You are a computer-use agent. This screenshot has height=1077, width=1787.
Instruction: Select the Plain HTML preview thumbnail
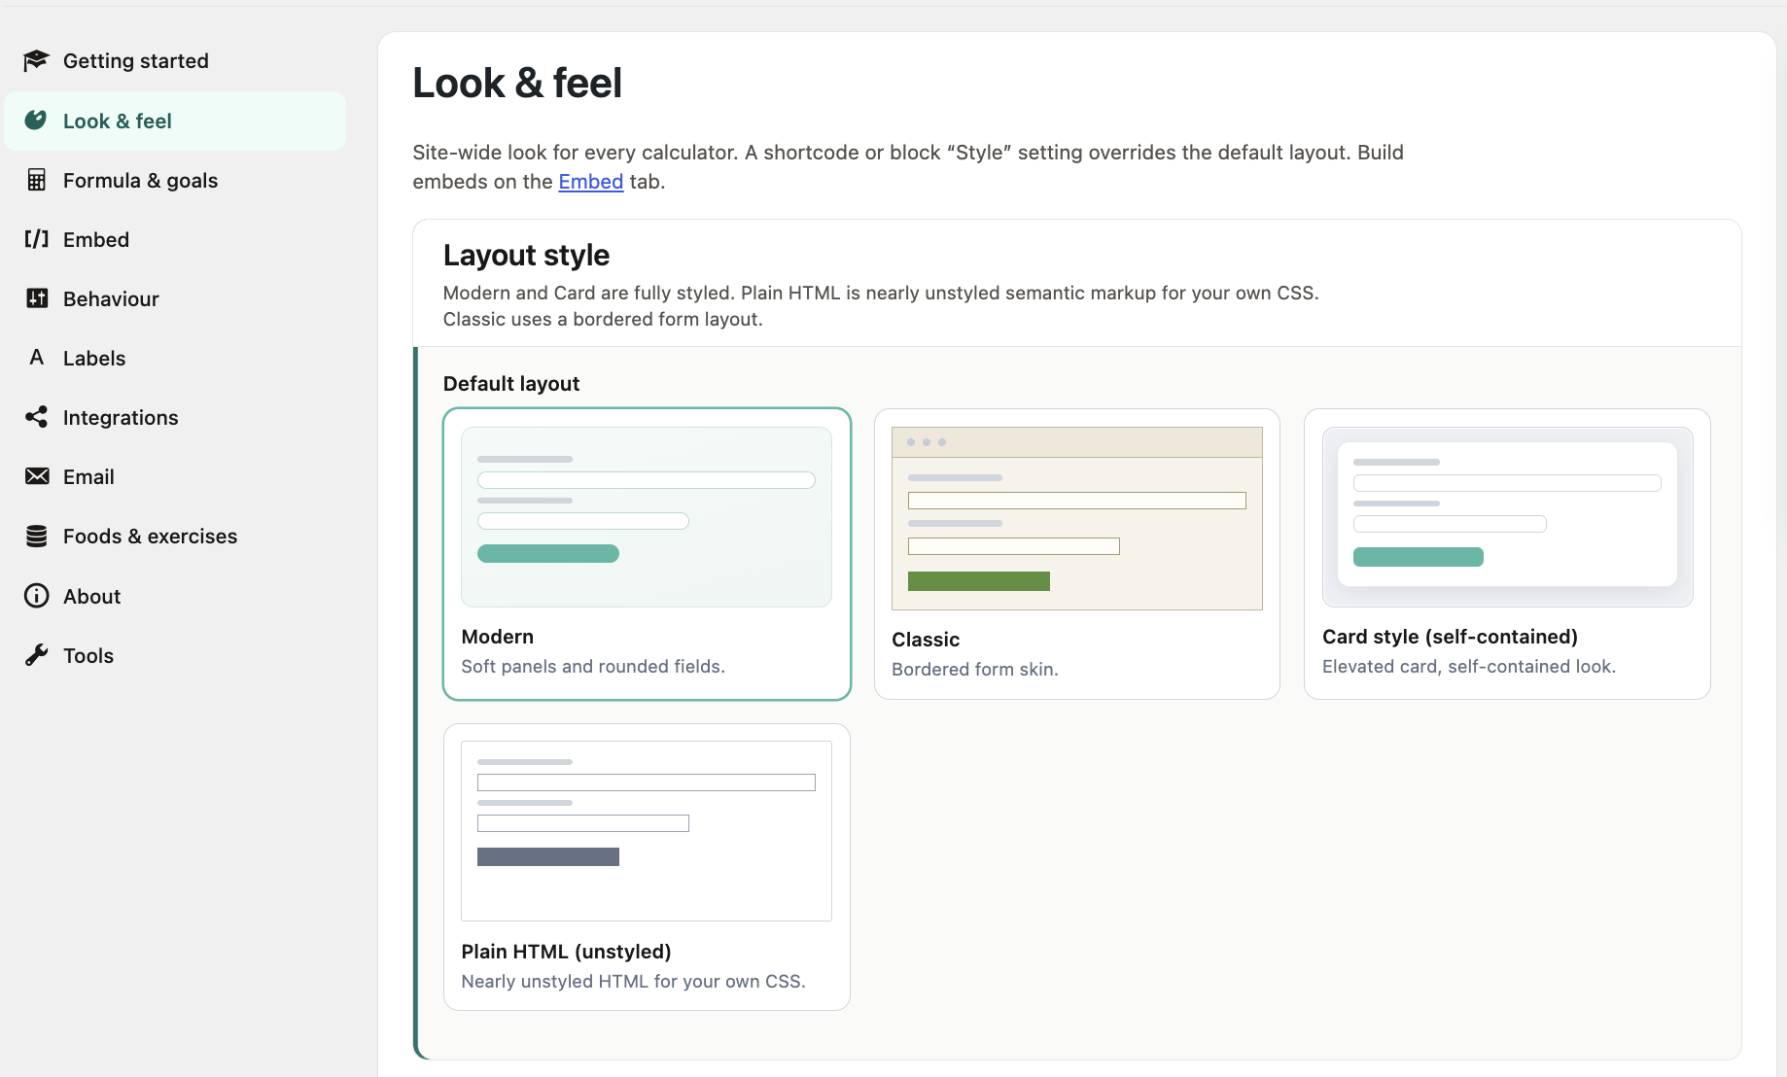click(x=647, y=831)
